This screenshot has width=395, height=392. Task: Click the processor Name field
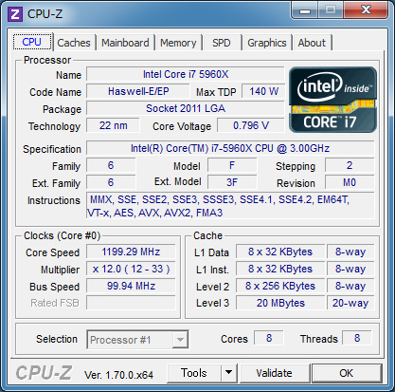[186, 74]
